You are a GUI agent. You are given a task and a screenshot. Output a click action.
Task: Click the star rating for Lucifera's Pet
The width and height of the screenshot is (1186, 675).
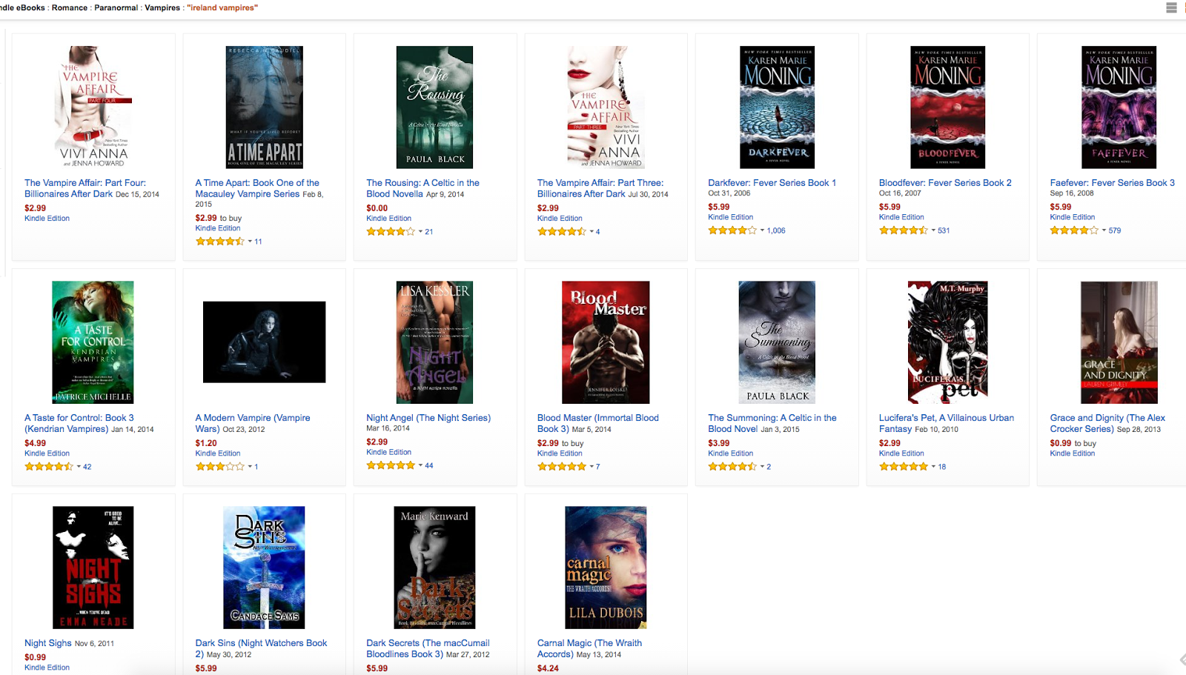point(903,467)
